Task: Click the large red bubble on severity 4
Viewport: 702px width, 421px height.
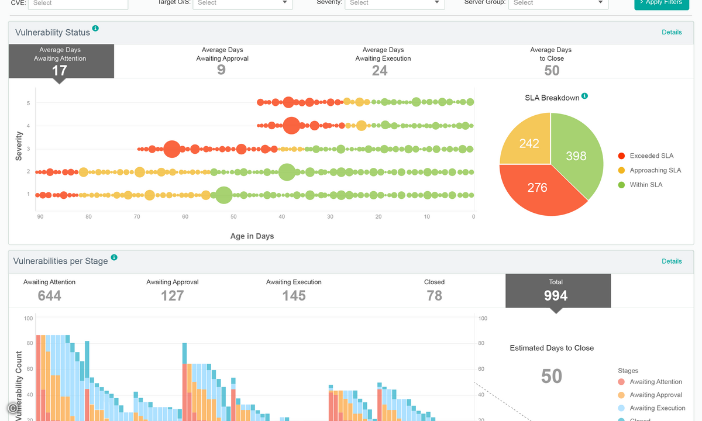Action: [x=291, y=125]
